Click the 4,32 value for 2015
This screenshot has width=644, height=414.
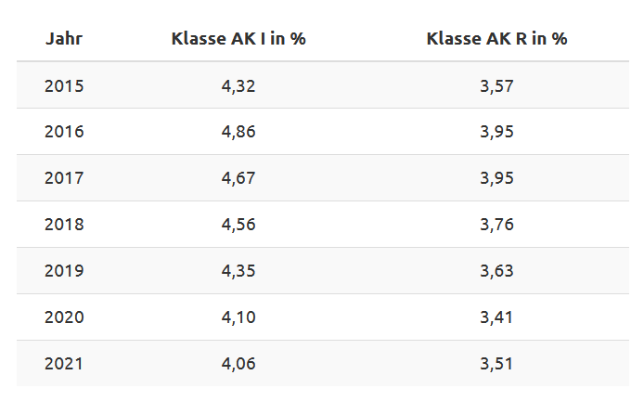(x=238, y=85)
